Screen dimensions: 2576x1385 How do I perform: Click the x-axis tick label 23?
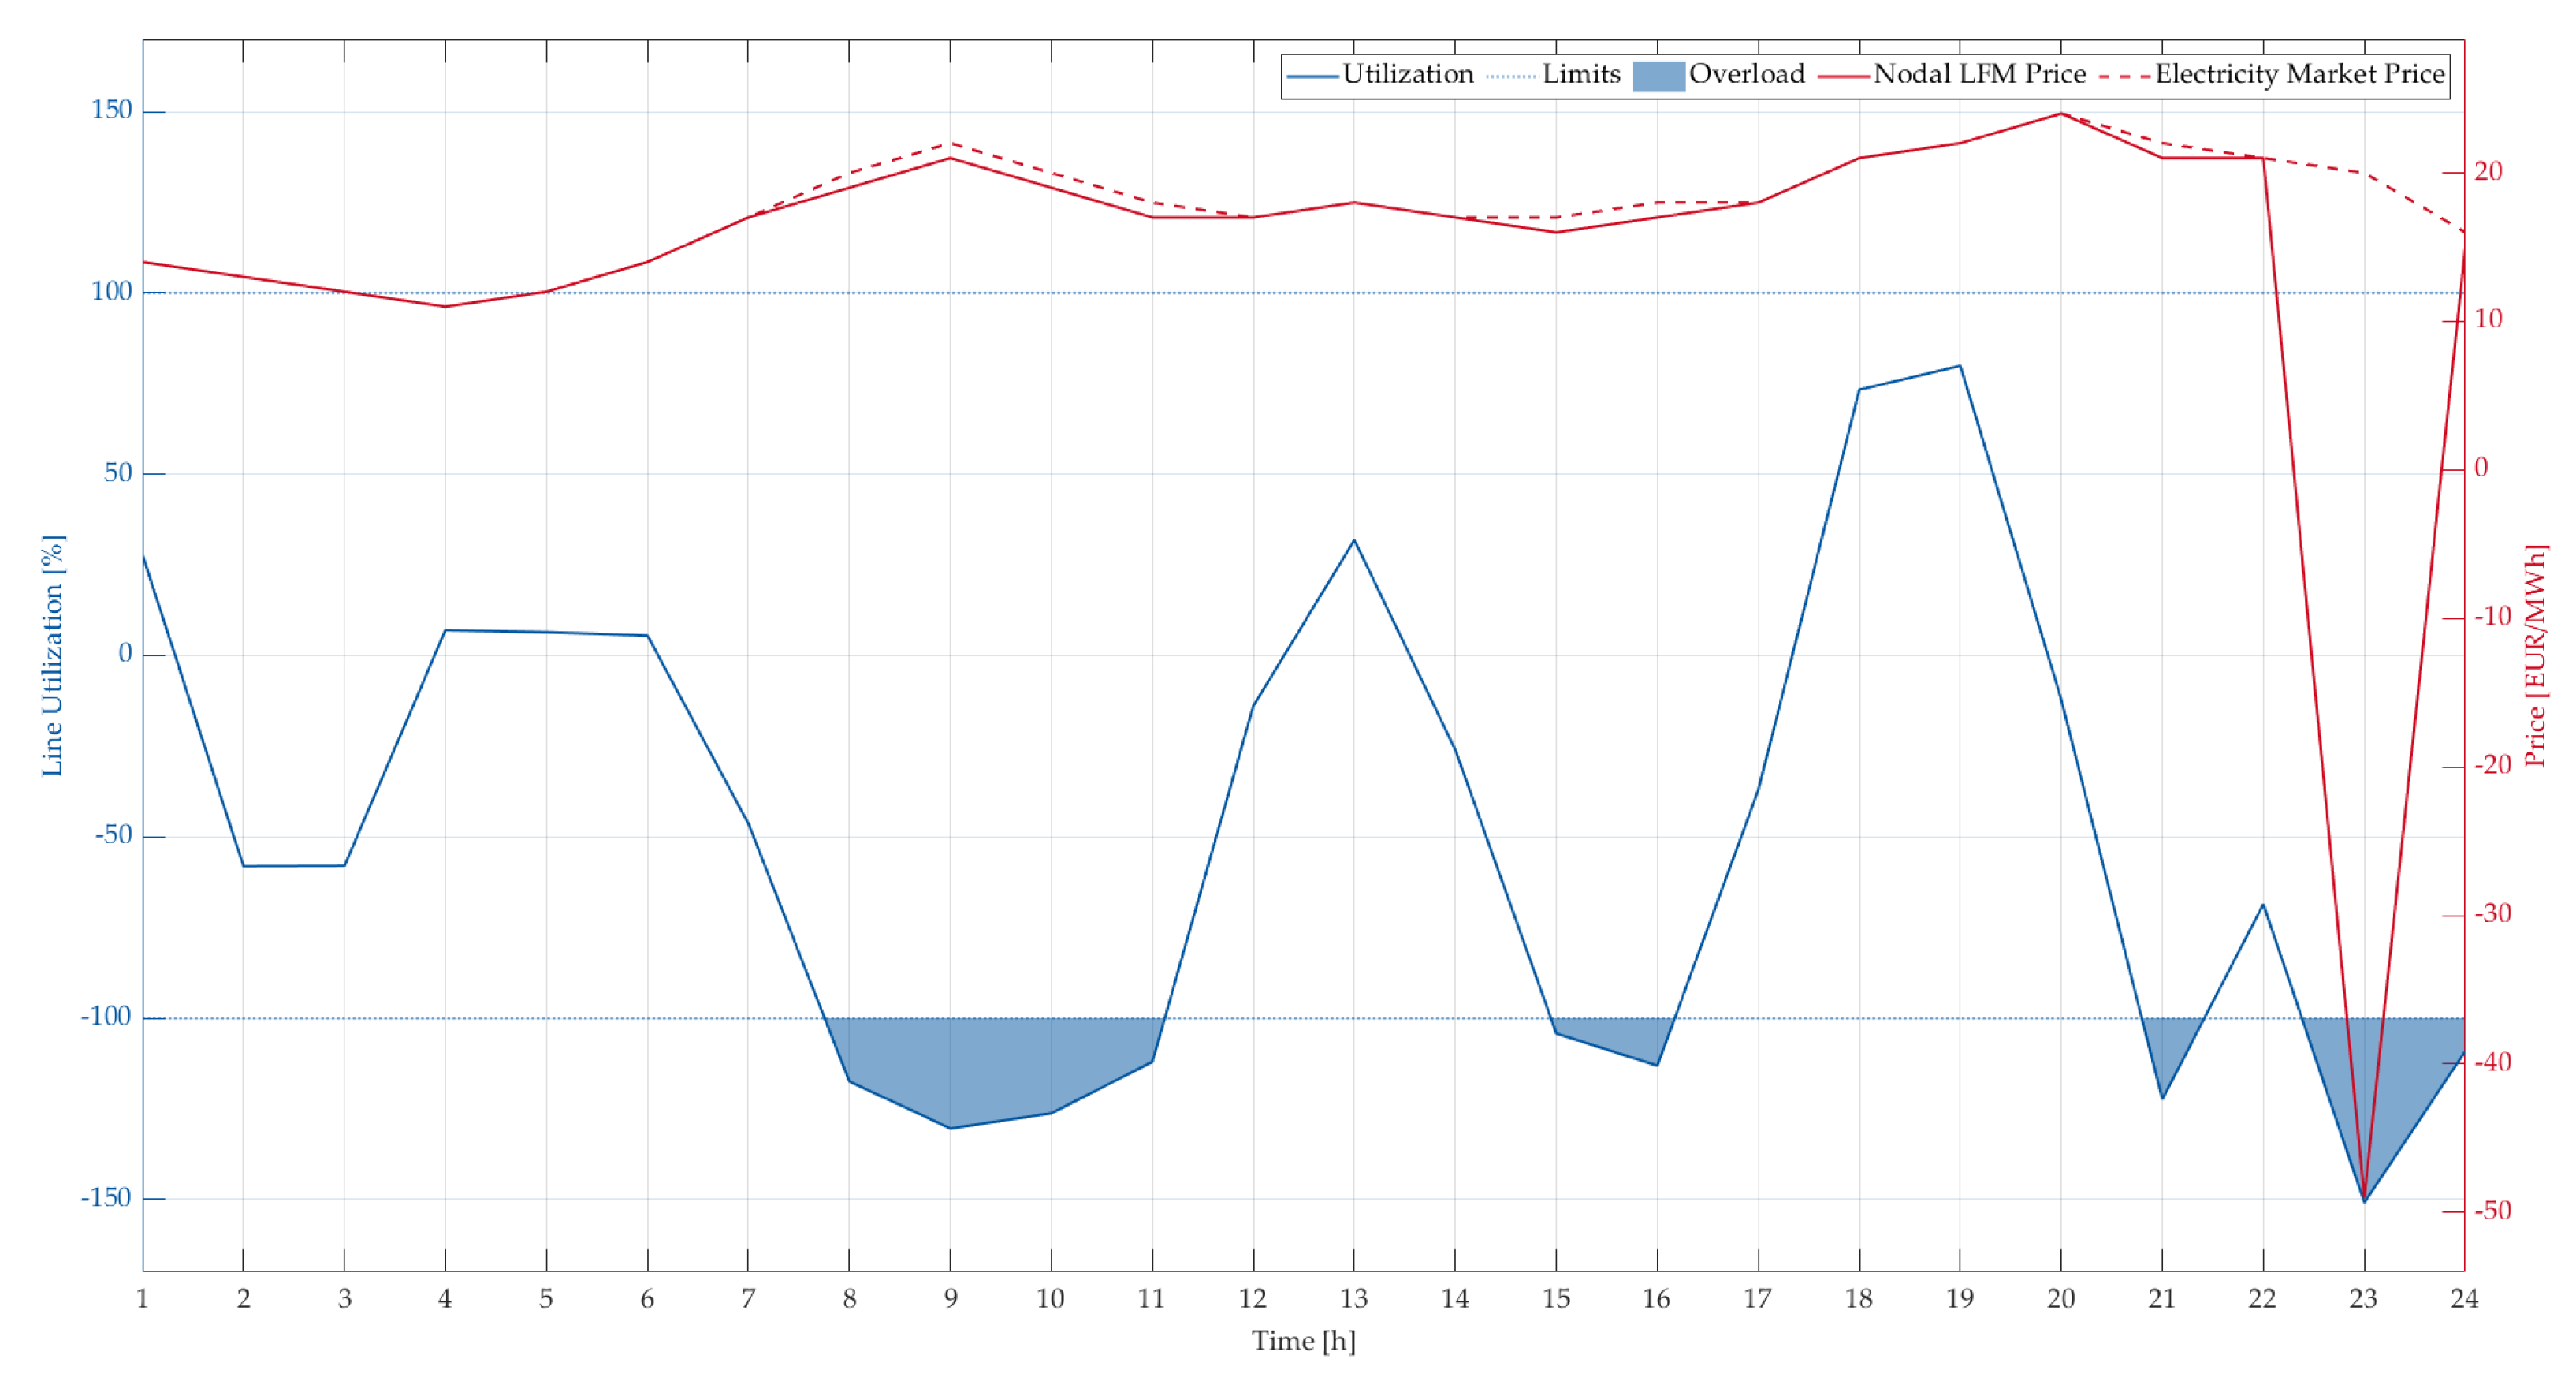click(x=2363, y=1299)
